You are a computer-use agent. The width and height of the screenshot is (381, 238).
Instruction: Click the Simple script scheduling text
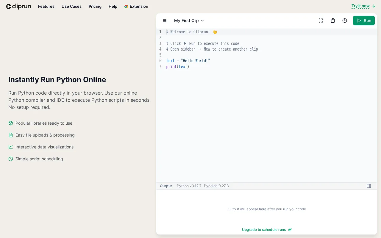(x=39, y=159)
